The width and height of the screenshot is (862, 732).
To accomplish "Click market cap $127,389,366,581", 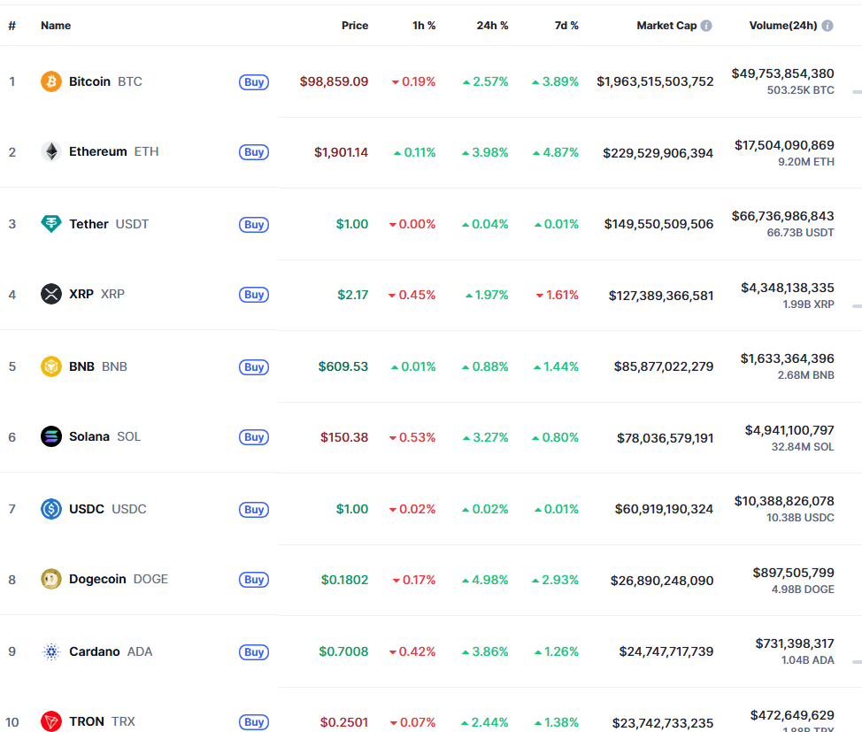I will coord(661,296).
